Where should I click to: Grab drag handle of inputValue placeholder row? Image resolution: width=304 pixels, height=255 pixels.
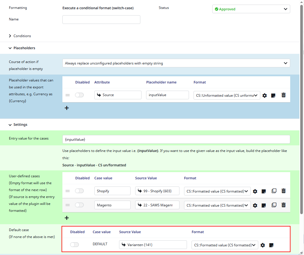pyautogui.click(x=68, y=95)
